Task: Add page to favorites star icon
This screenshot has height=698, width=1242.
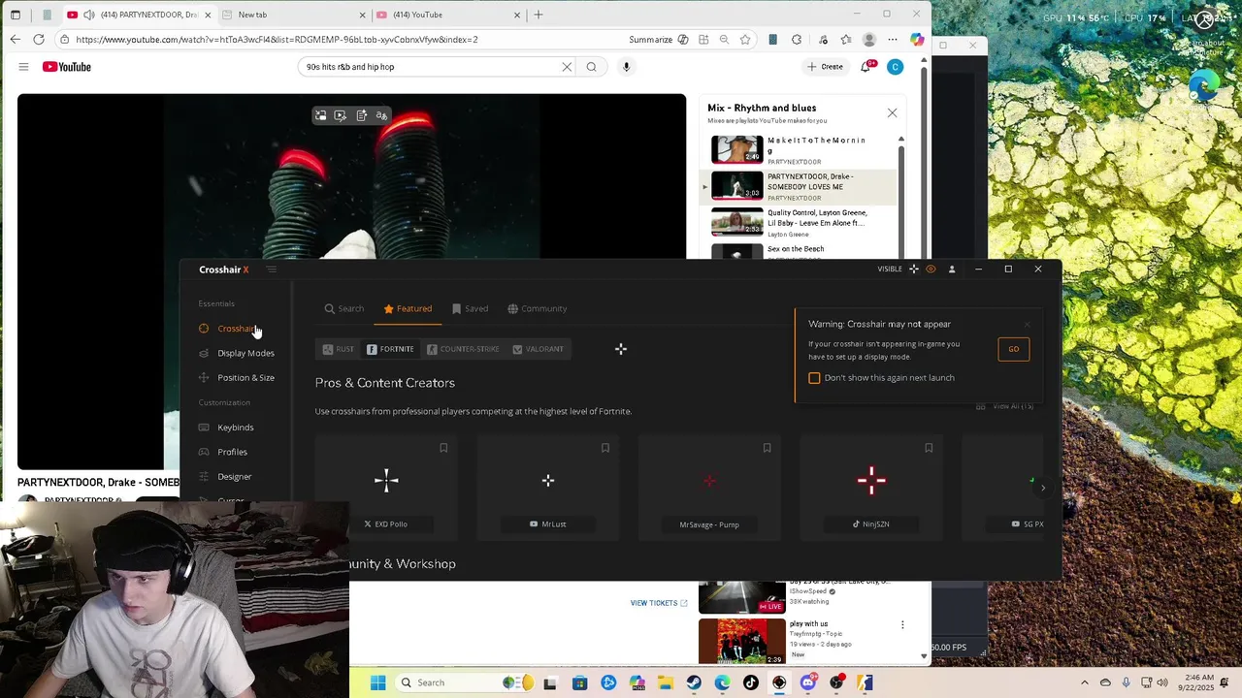Action: click(745, 40)
